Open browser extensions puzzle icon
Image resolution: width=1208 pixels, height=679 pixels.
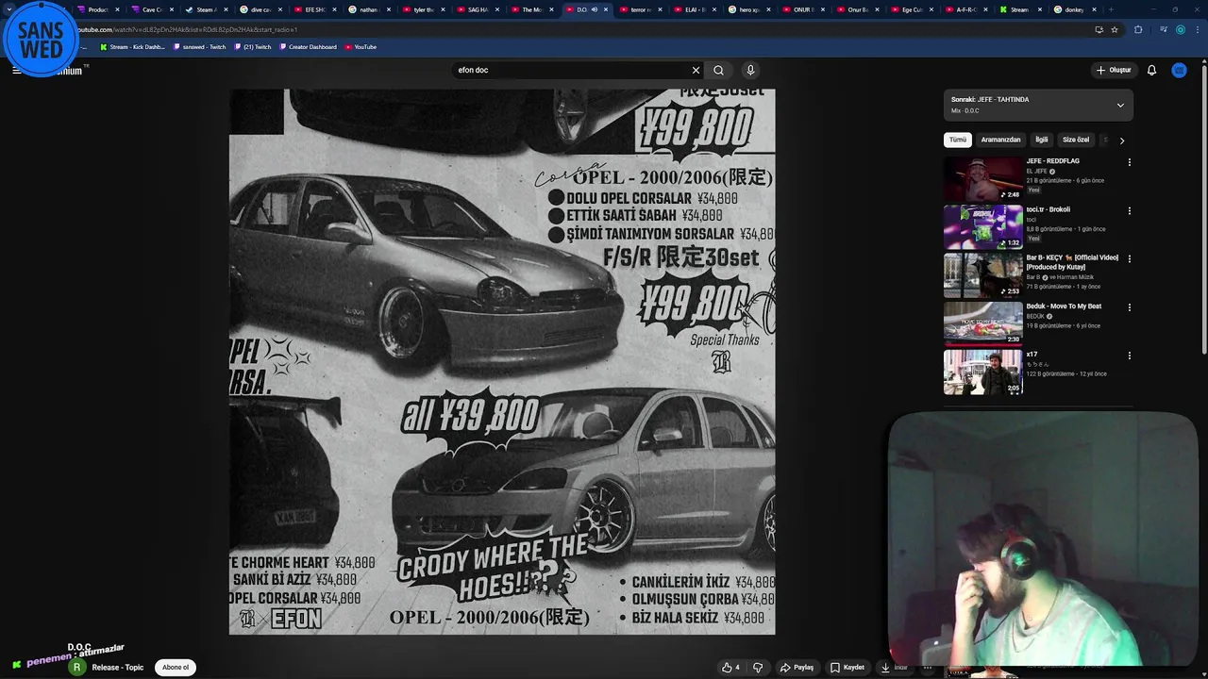click(1138, 29)
